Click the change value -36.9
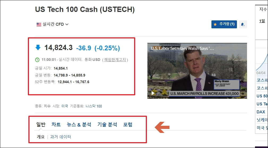Viewport: 268px width, 148px height. coord(84,48)
